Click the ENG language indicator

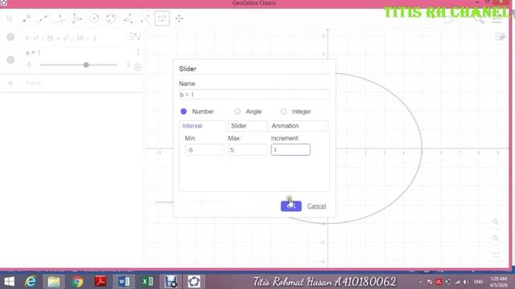478,282
